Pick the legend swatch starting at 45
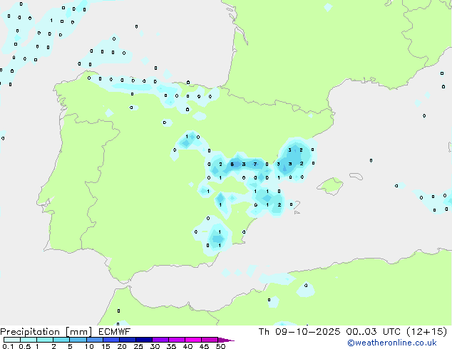The image size is (452, 349). click(210, 340)
